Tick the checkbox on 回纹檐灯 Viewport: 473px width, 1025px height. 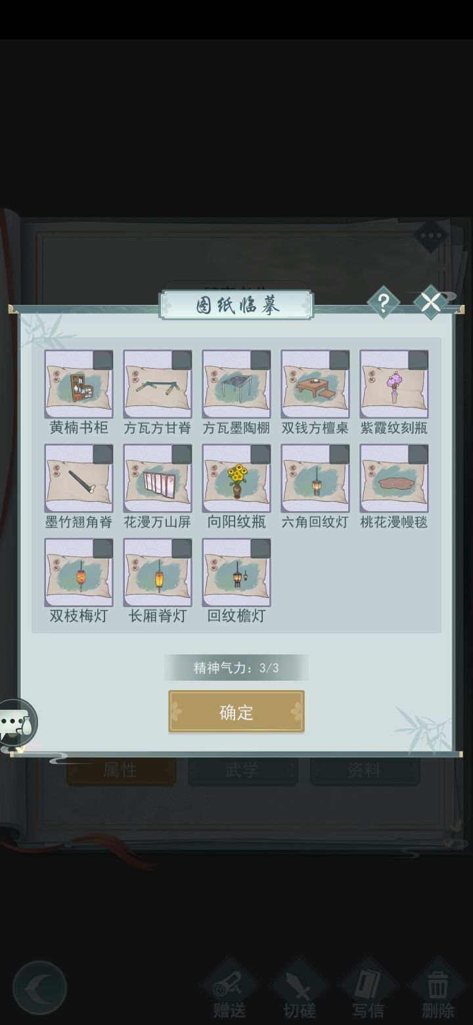point(260,549)
